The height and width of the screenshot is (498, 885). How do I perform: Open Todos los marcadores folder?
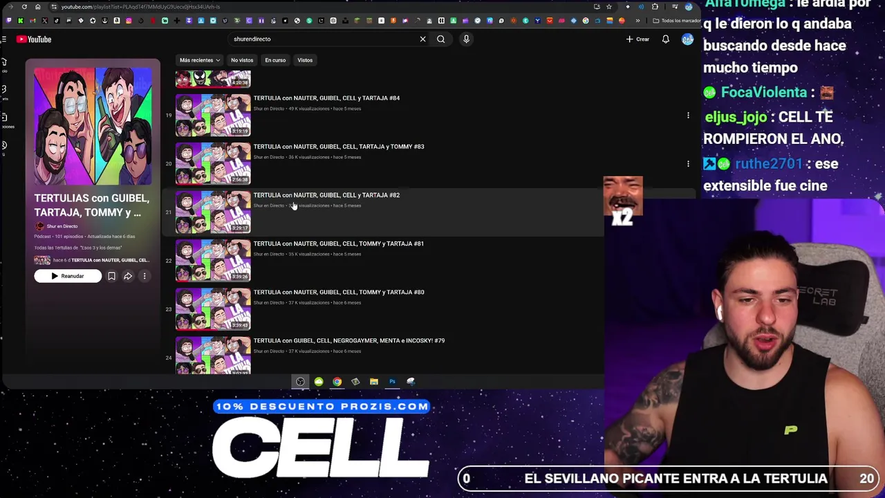point(676,21)
